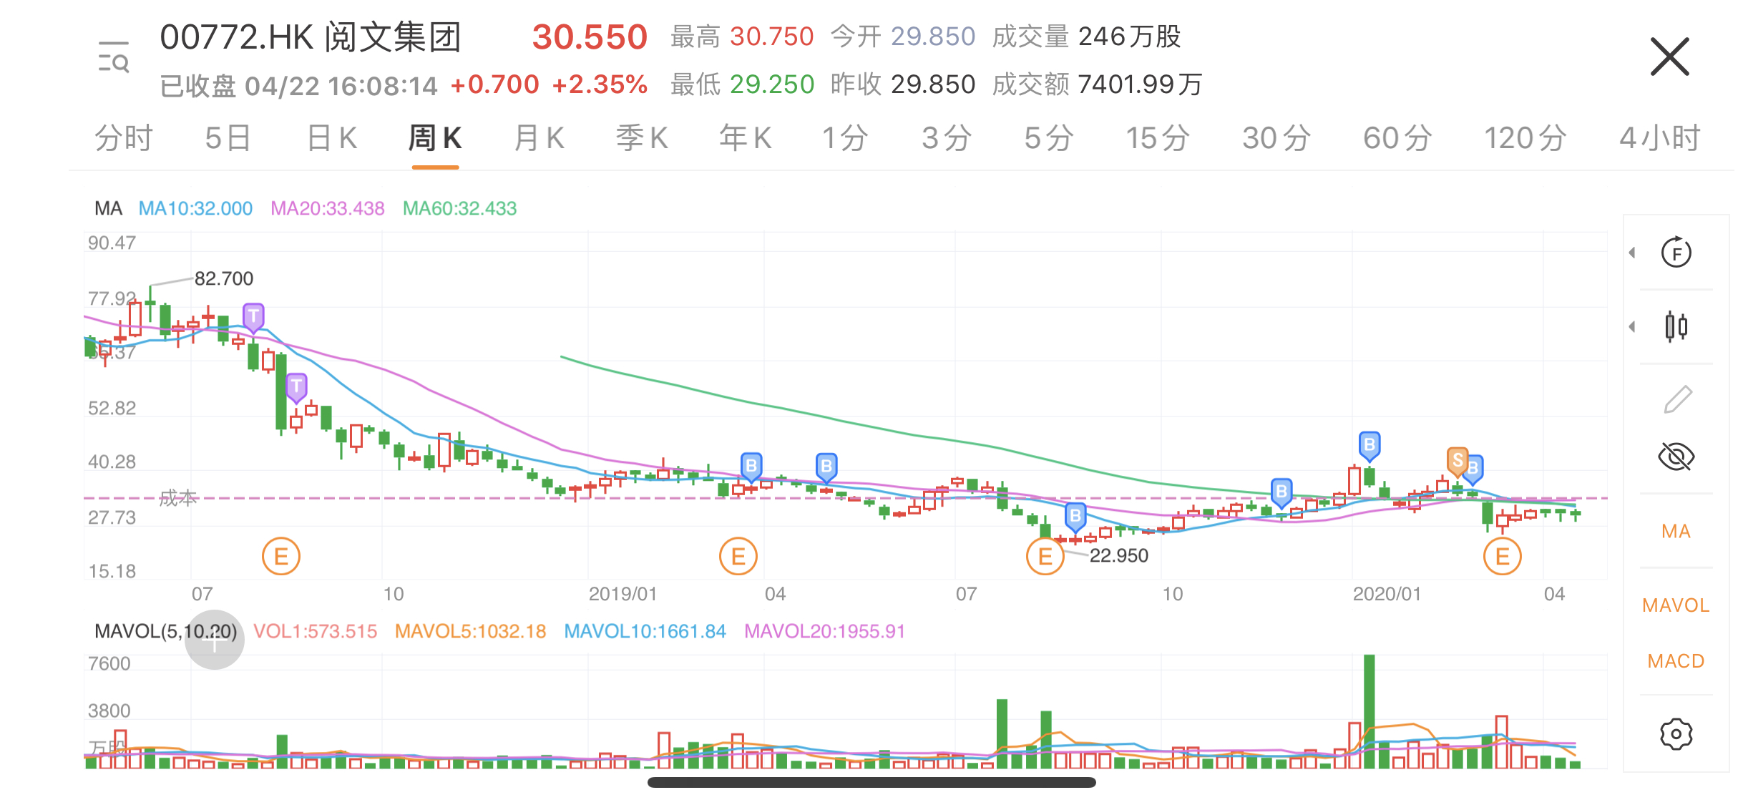1743x805 pixels.
Task: Tap the MA10:32.000 legend label
Action: pyautogui.click(x=195, y=208)
